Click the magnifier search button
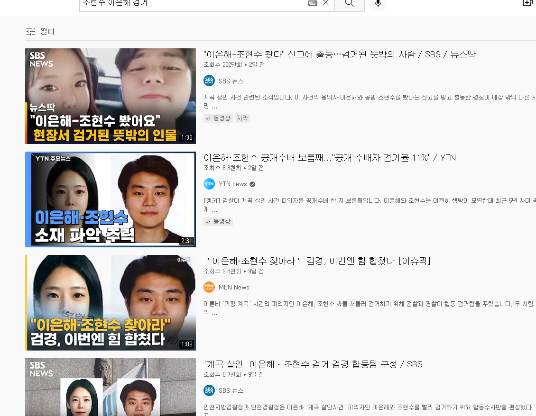This screenshot has width=536, height=416. pyautogui.click(x=350, y=3)
